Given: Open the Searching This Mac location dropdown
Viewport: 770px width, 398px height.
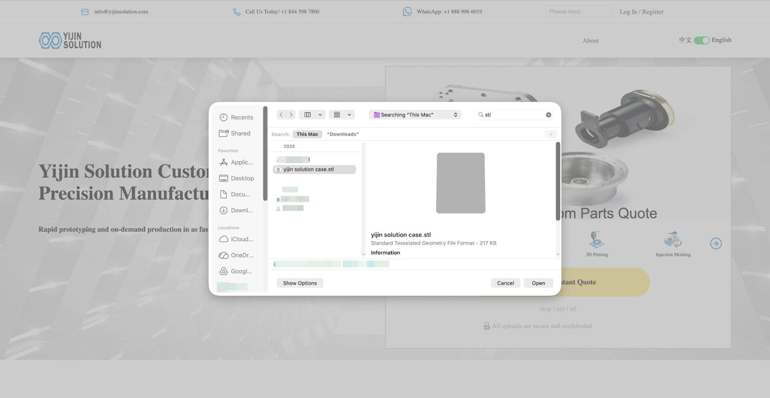Looking at the screenshot, I should point(415,115).
